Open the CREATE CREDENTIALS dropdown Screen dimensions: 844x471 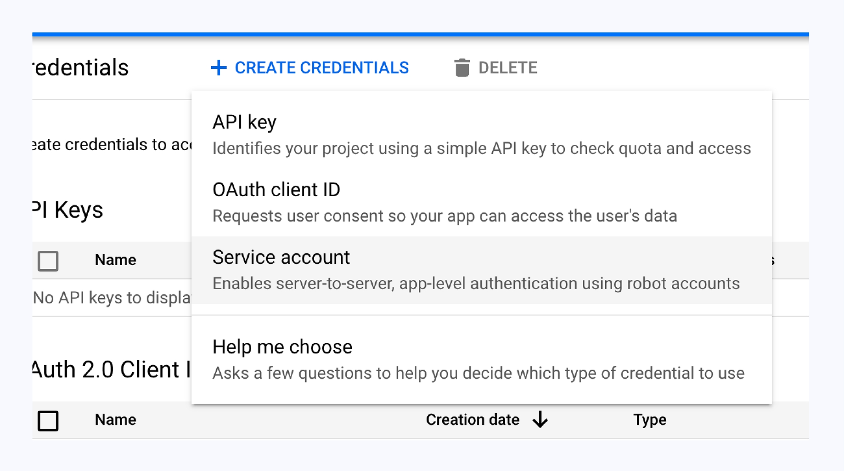[321, 68]
